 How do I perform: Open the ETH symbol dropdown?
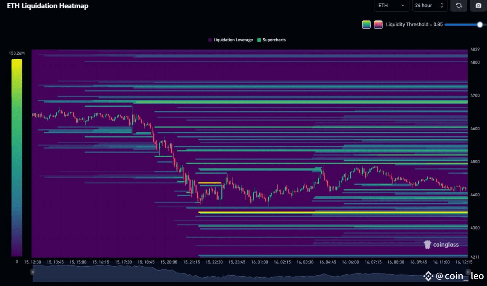coord(391,6)
